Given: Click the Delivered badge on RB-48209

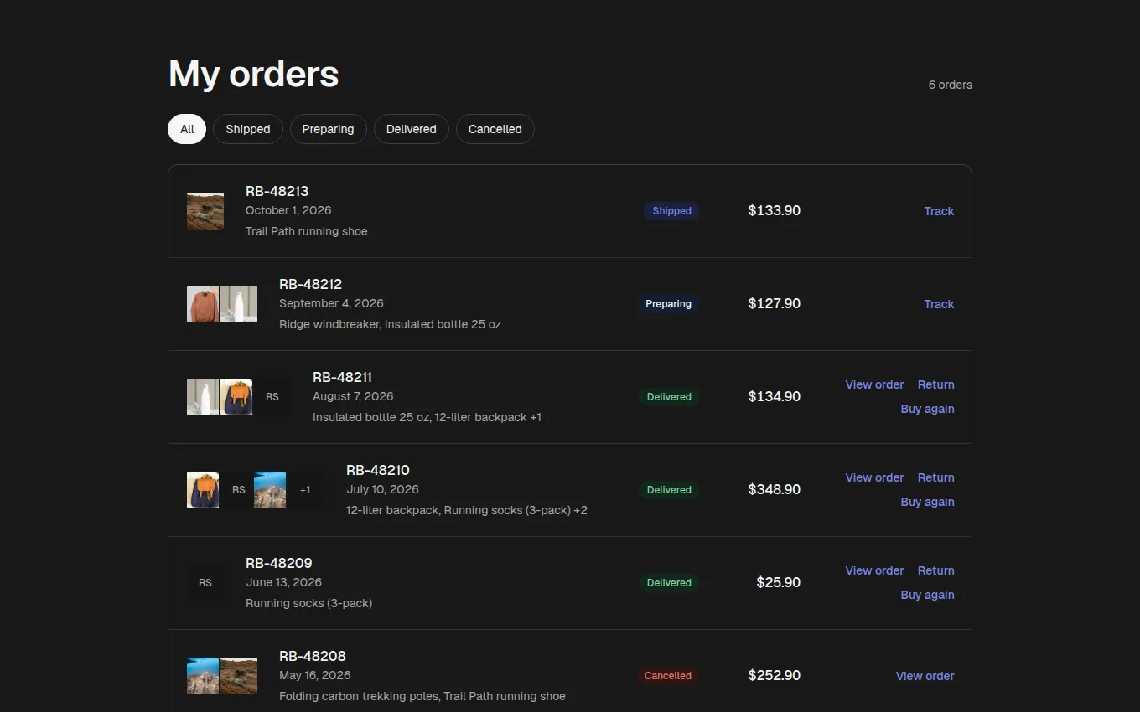Looking at the screenshot, I should [669, 583].
